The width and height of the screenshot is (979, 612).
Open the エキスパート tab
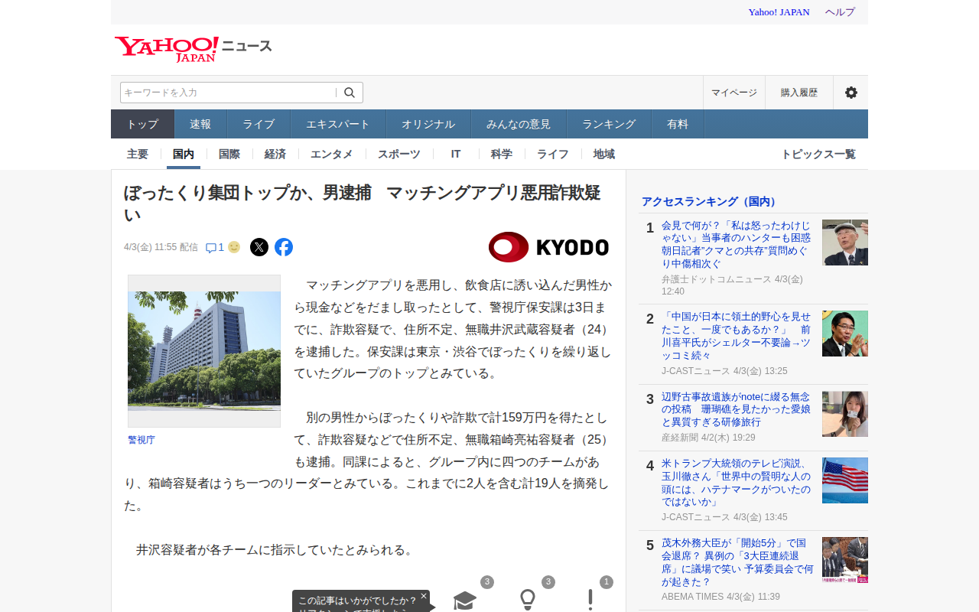[x=338, y=124]
